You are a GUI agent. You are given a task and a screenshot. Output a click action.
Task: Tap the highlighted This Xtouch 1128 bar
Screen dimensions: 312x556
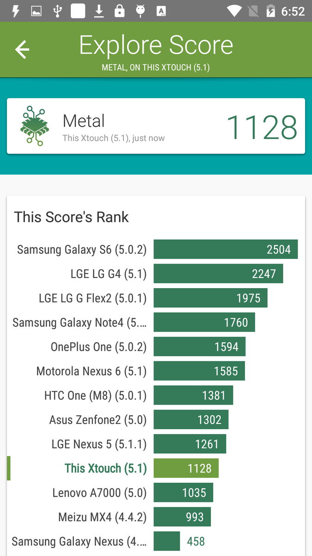(186, 468)
